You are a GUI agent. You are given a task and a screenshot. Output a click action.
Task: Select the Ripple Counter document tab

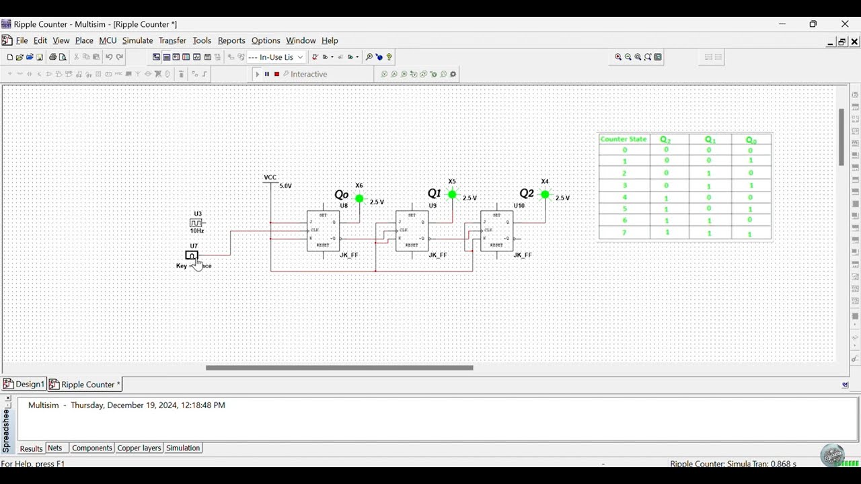click(85, 385)
